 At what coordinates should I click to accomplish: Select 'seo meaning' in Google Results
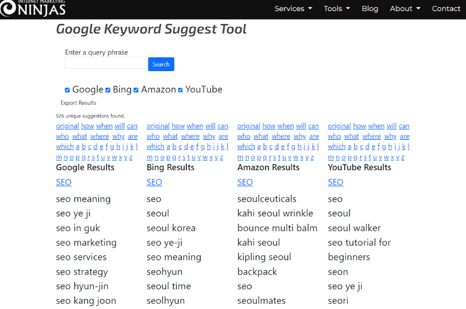coord(83,199)
